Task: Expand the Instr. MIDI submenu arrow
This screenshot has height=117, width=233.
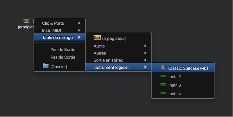Action: point(80,30)
